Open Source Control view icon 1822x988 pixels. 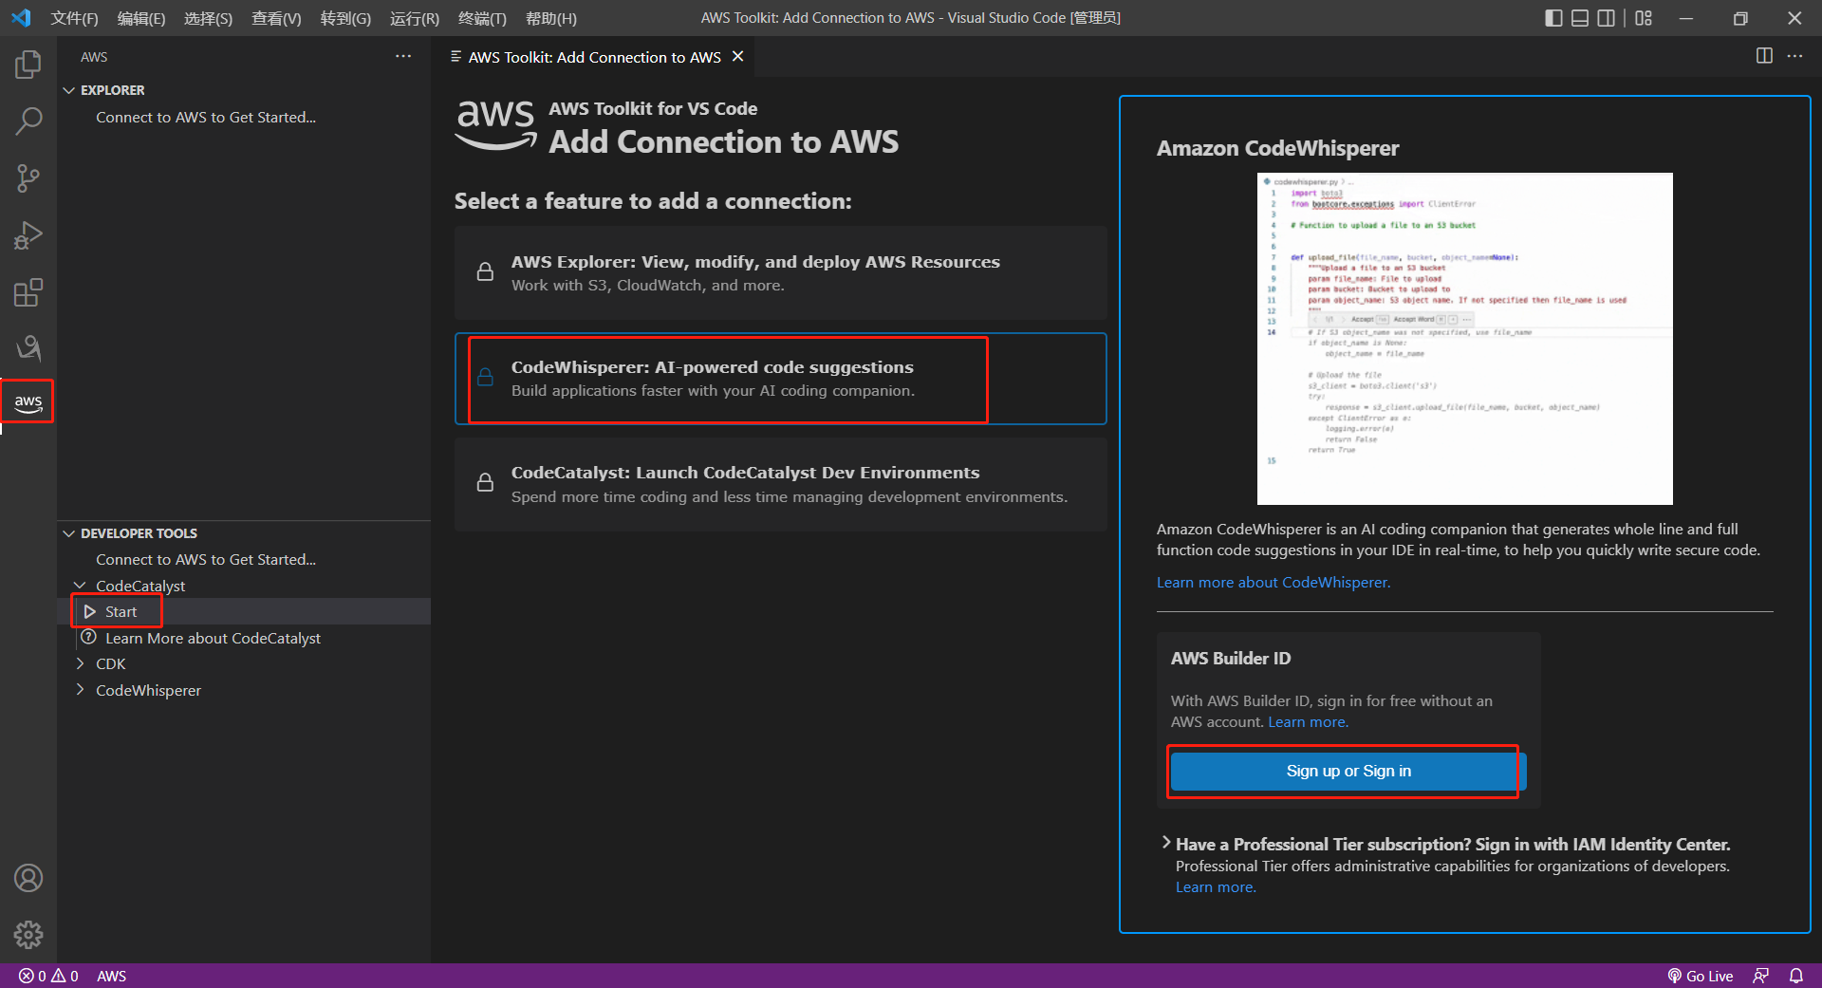tap(28, 178)
